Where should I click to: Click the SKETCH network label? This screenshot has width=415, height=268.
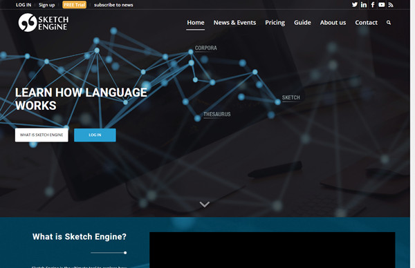click(x=291, y=97)
